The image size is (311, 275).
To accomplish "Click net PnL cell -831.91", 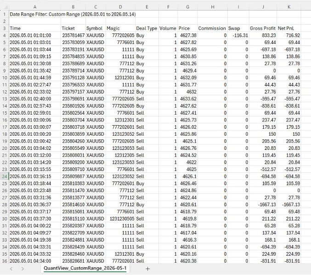I will click(x=289, y=261).
